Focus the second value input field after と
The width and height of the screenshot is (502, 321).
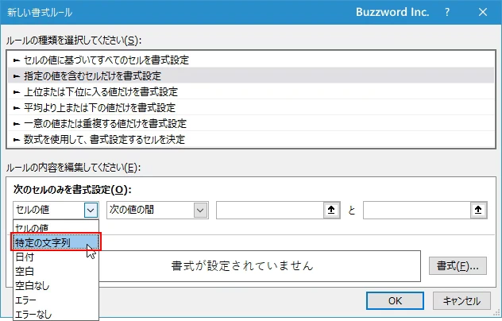click(x=417, y=210)
